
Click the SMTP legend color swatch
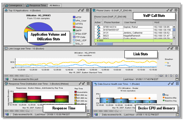click(74, 30)
